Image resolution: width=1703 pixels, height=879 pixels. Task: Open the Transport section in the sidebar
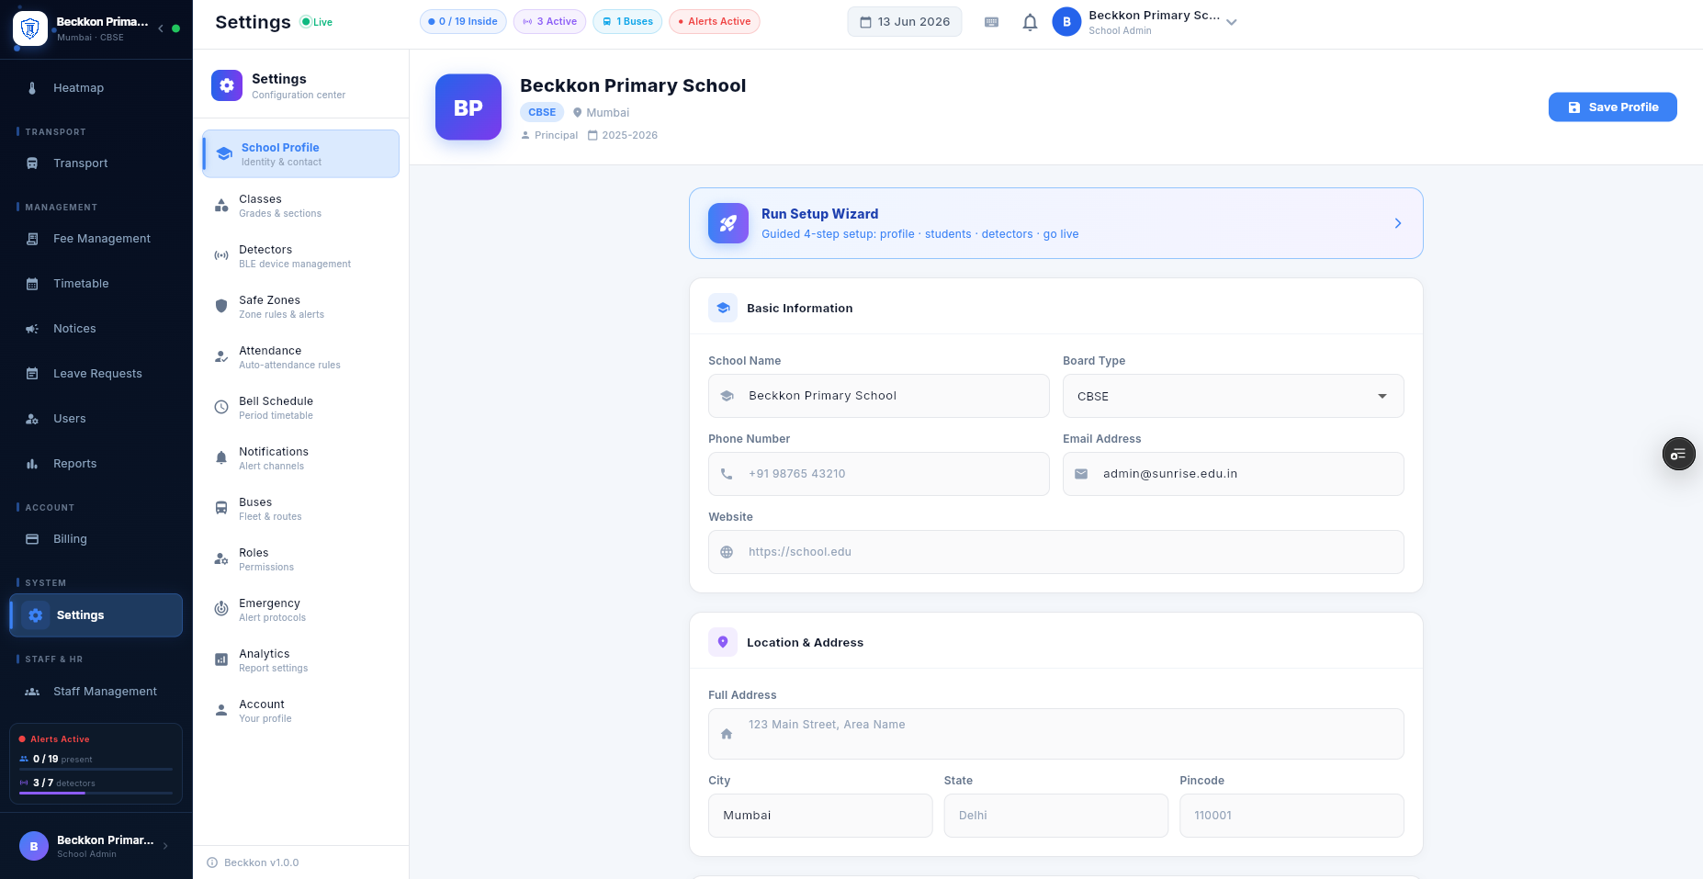pos(96,163)
